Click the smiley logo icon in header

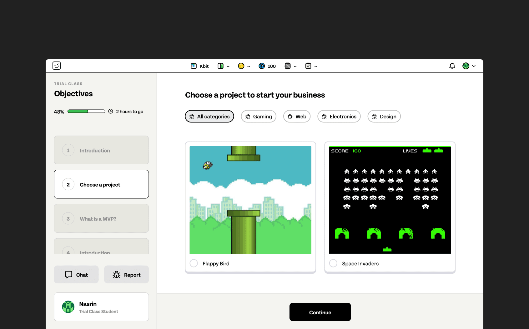[x=57, y=66]
